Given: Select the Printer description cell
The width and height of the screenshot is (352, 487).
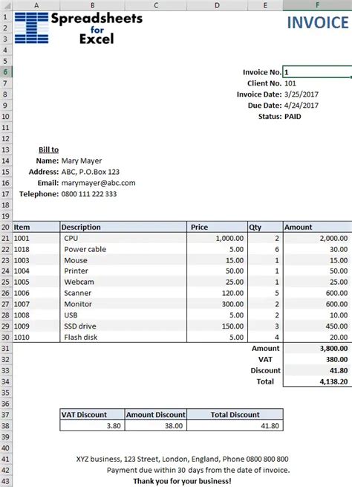Looking at the screenshot, I should coord(123,271).
